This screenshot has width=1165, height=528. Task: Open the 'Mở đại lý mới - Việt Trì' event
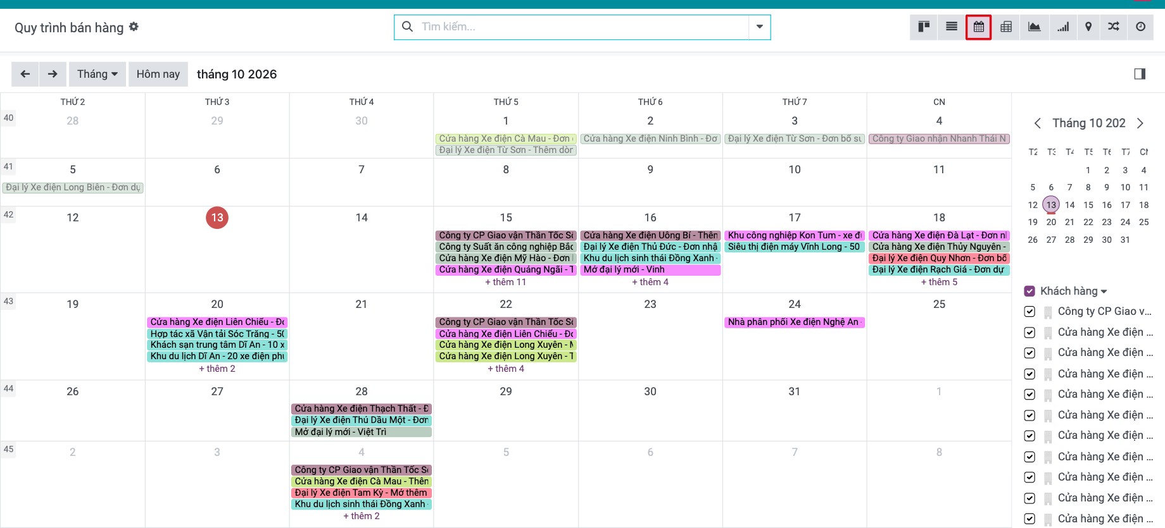coord(362,432)
